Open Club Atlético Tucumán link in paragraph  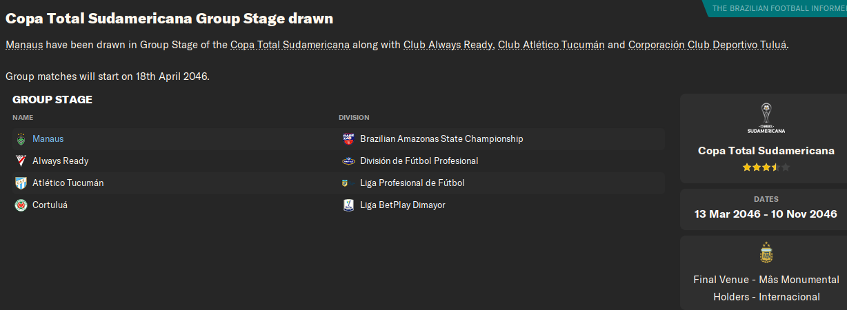[x=551, y=45]
